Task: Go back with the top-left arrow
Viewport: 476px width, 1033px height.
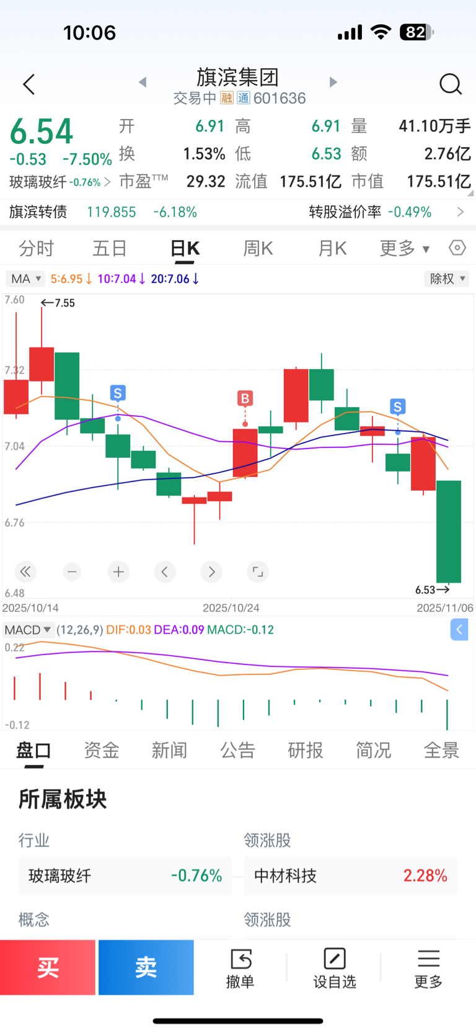Action: coord(29,84)
